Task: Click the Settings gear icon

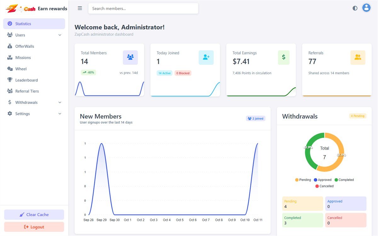Action: pos(10,114)
